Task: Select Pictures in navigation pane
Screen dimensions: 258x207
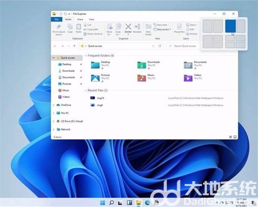Action: [x=67, y=84]
